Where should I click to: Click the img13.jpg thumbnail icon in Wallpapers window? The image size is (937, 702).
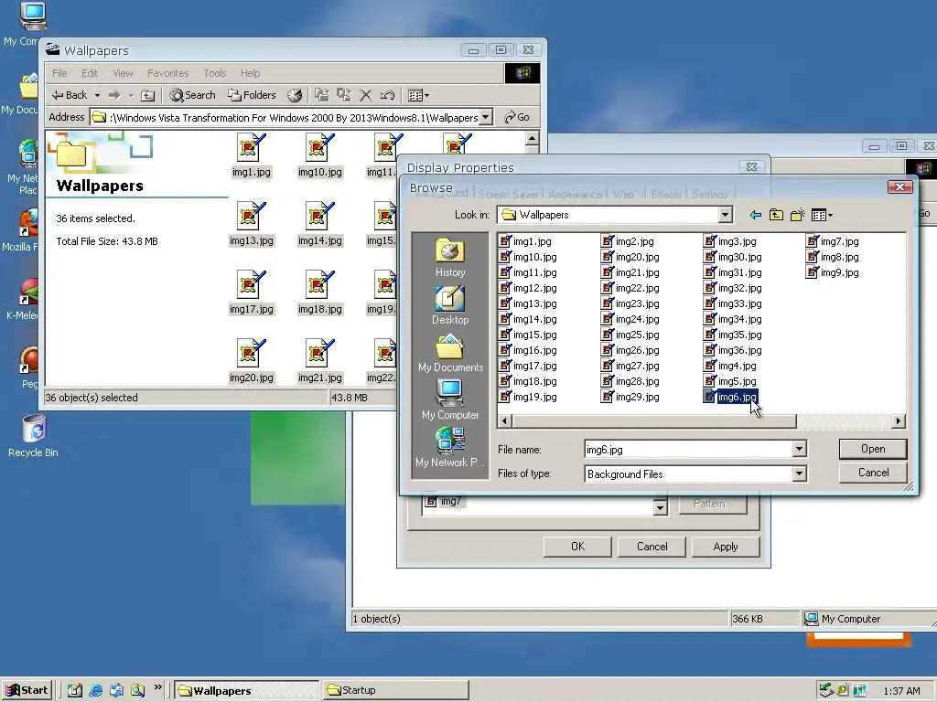tap(251, 216)
